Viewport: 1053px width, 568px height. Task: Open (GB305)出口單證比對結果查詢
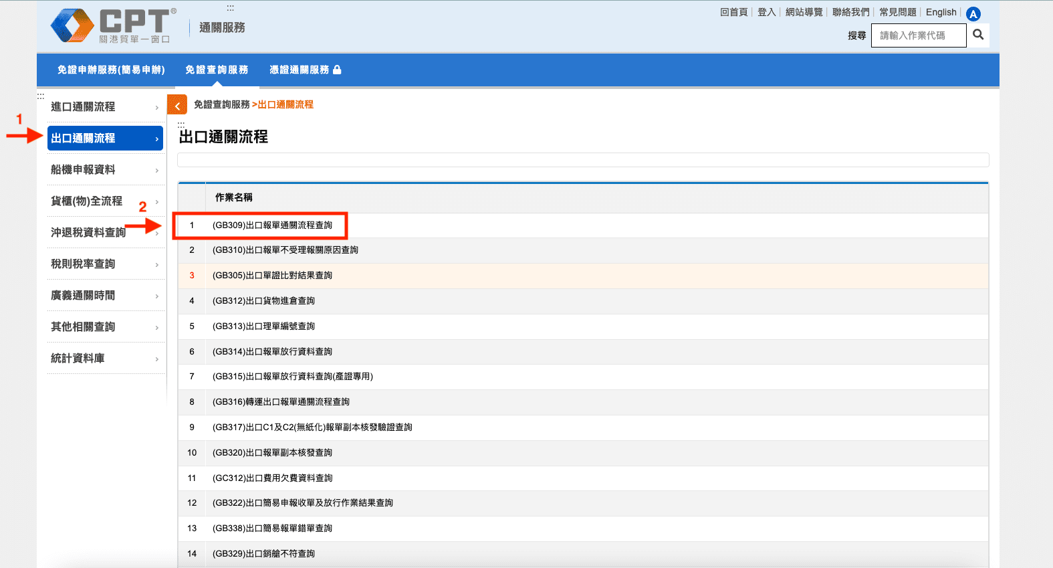[272, 276]
